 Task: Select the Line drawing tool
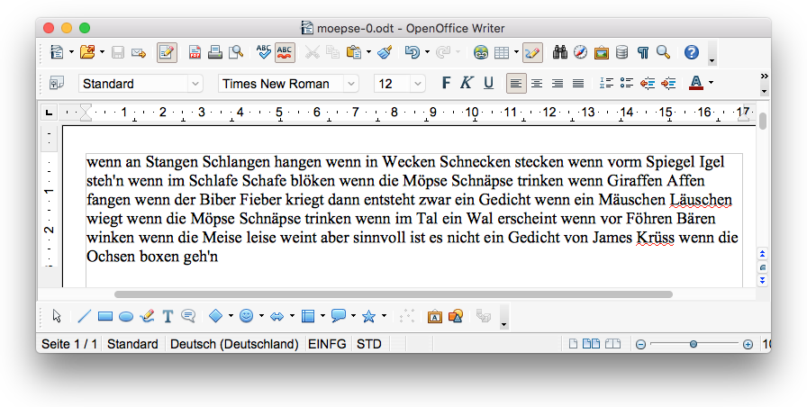pos(85,316)
